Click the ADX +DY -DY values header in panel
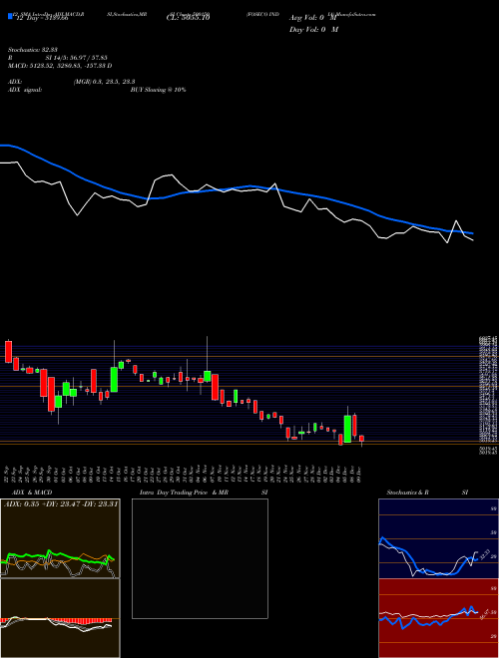The width and height of the screenshot is (499, 658). click(61, 503)
